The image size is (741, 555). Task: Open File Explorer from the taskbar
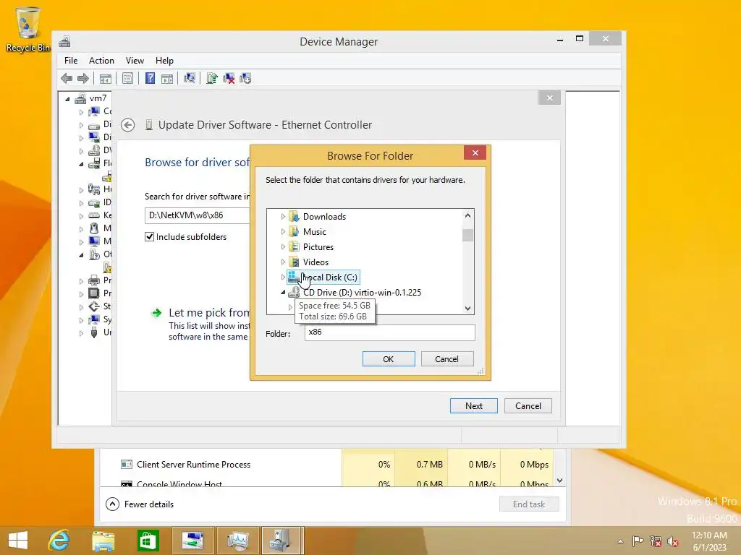pyautogui.click(x=103, y=541)
